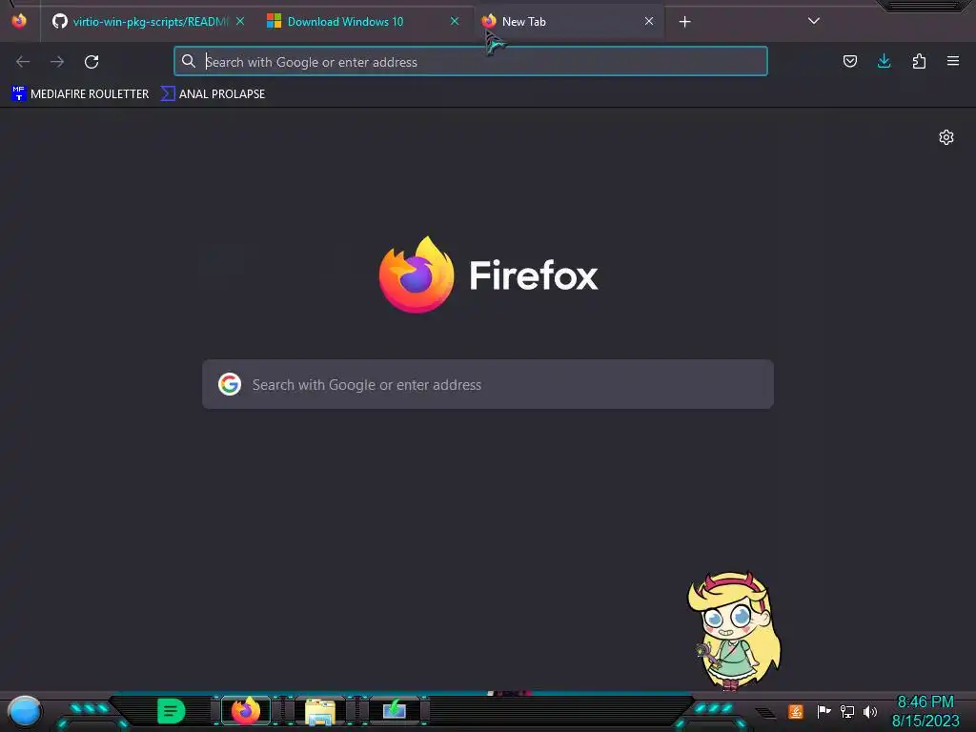Go back with the back arrow
Image resolution: width=976 pixels, height=732 pixels.
pos(23,62)
